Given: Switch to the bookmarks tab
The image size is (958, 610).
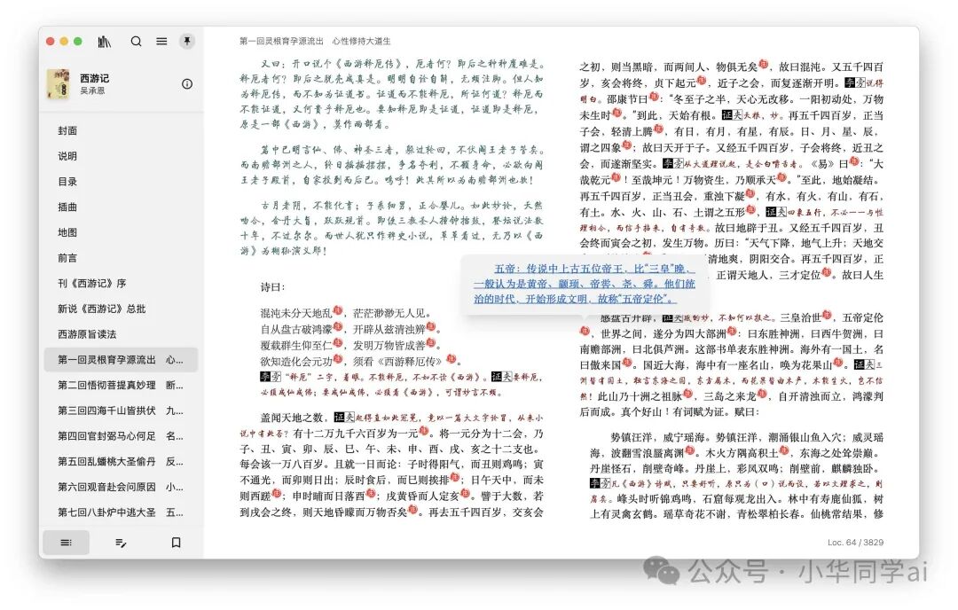Looking at the screenshot, I should [x=176, y=543].
